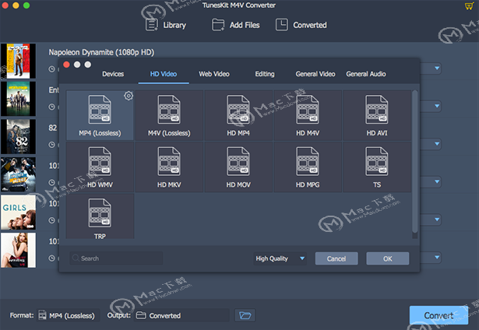Open settings gear on MP4 (Lossless) tile

129,96
